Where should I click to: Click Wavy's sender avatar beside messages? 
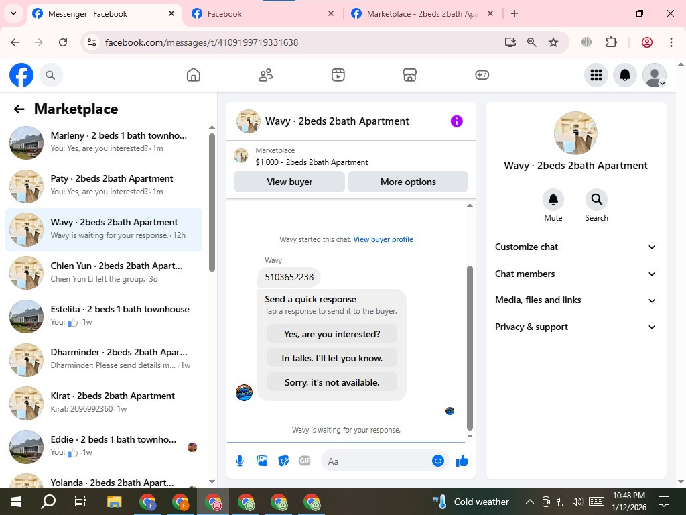(244, 393)
